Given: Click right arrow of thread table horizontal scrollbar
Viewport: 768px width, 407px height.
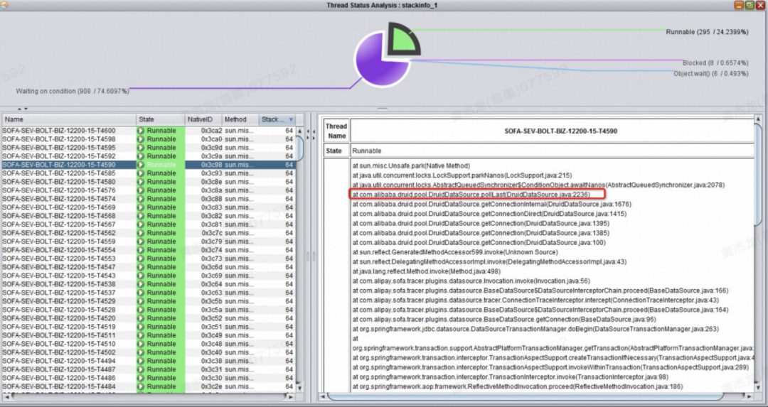Looking at the screenshot, I should [292, 397].
